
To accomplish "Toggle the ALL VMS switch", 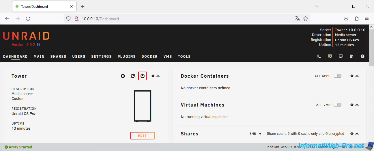I will (x=337, y=105).
